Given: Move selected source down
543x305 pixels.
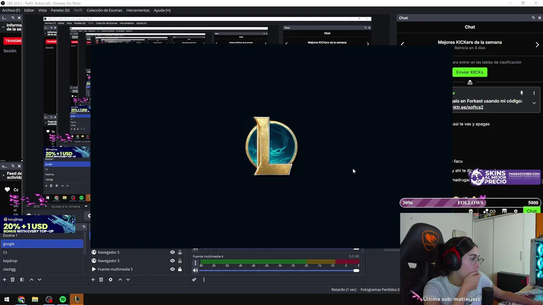Looking at the screenshot, I should pyautogui.click(x=128, y=280).
